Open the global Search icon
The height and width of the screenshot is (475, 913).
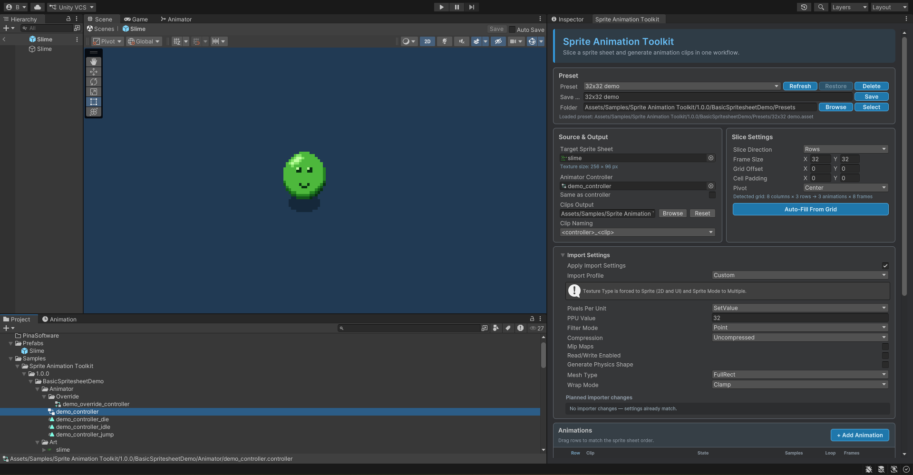(821, 7)
